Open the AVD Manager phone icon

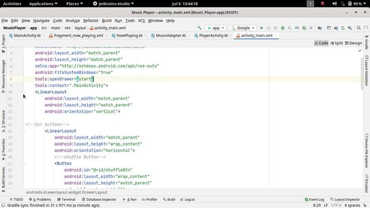[343, 28]
